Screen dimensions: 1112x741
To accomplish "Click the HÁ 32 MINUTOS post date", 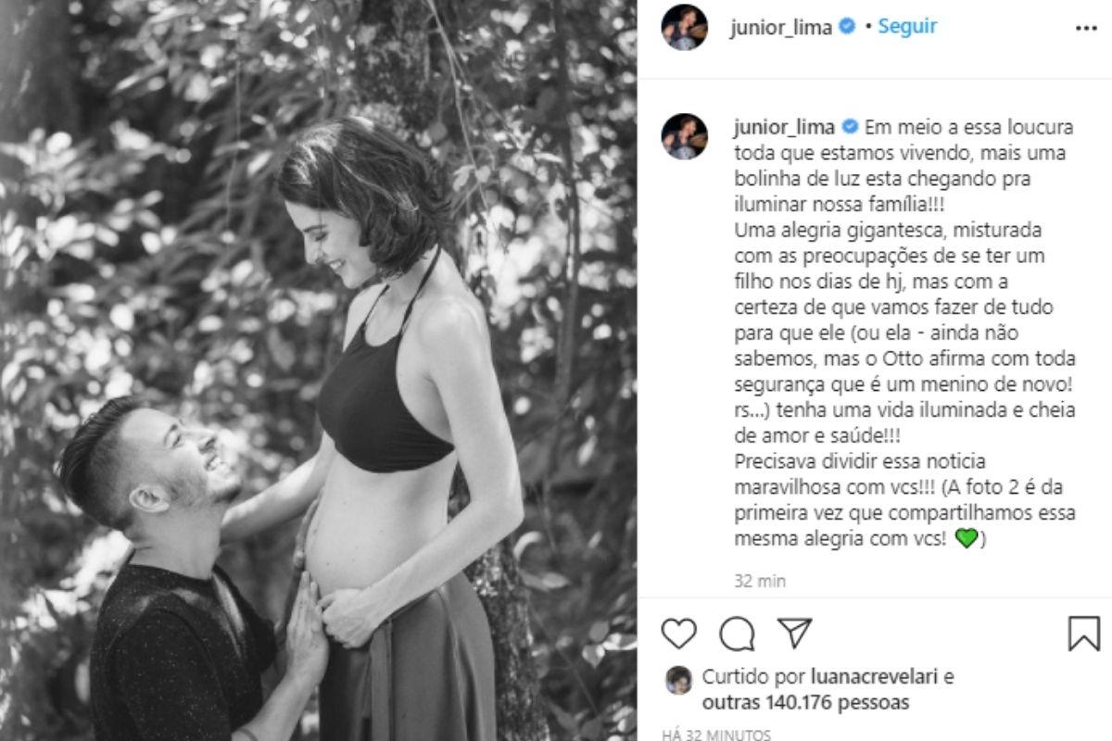I will pyautogui.click(x=716, y=735).
